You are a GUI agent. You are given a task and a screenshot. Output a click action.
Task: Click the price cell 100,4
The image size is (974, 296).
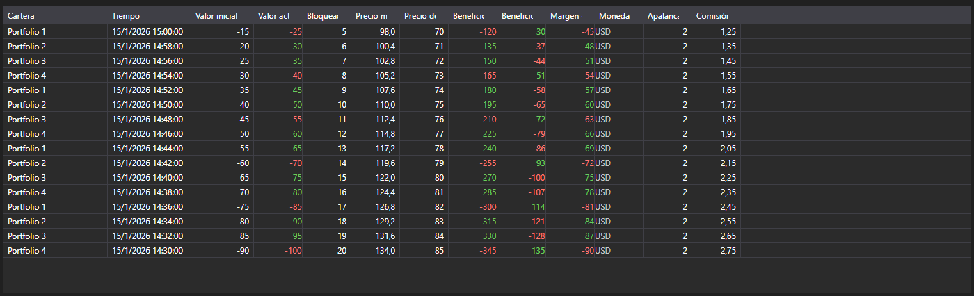click(x=375, y=47)
